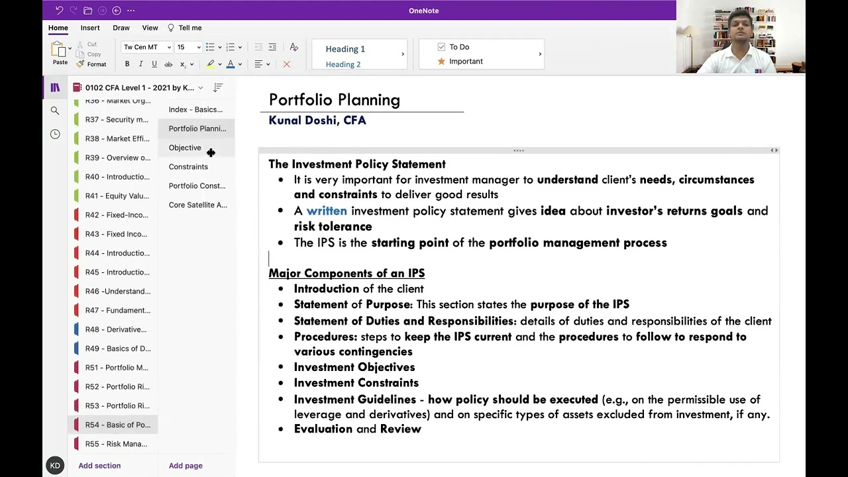Sort pages with sort icon

pyautogui.click(x=218, y=87)
